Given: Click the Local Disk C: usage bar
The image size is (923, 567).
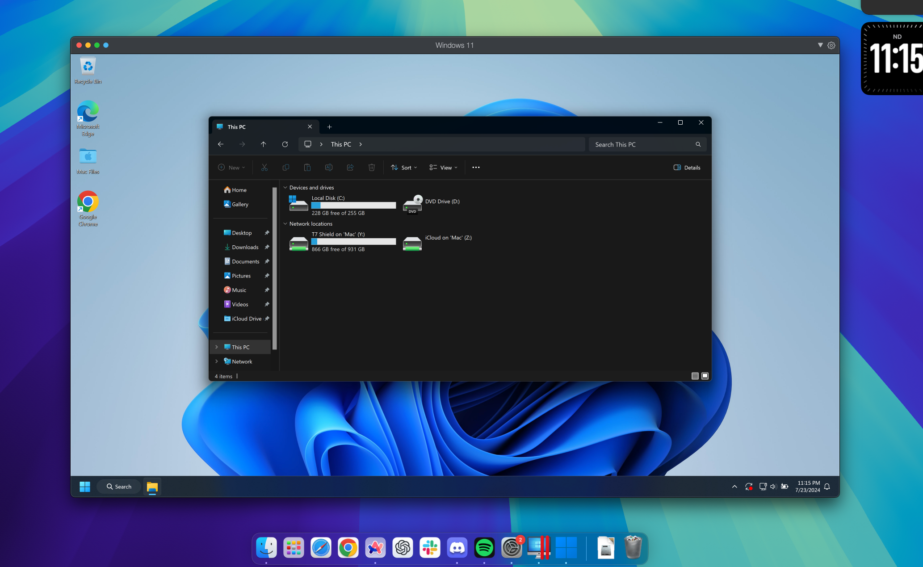Looking at the screenshot, I should click(x=353, y=205).
